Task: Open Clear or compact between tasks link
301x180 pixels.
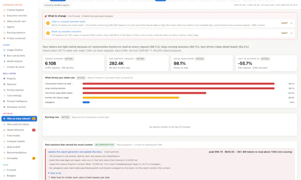Action: point(68,22)
